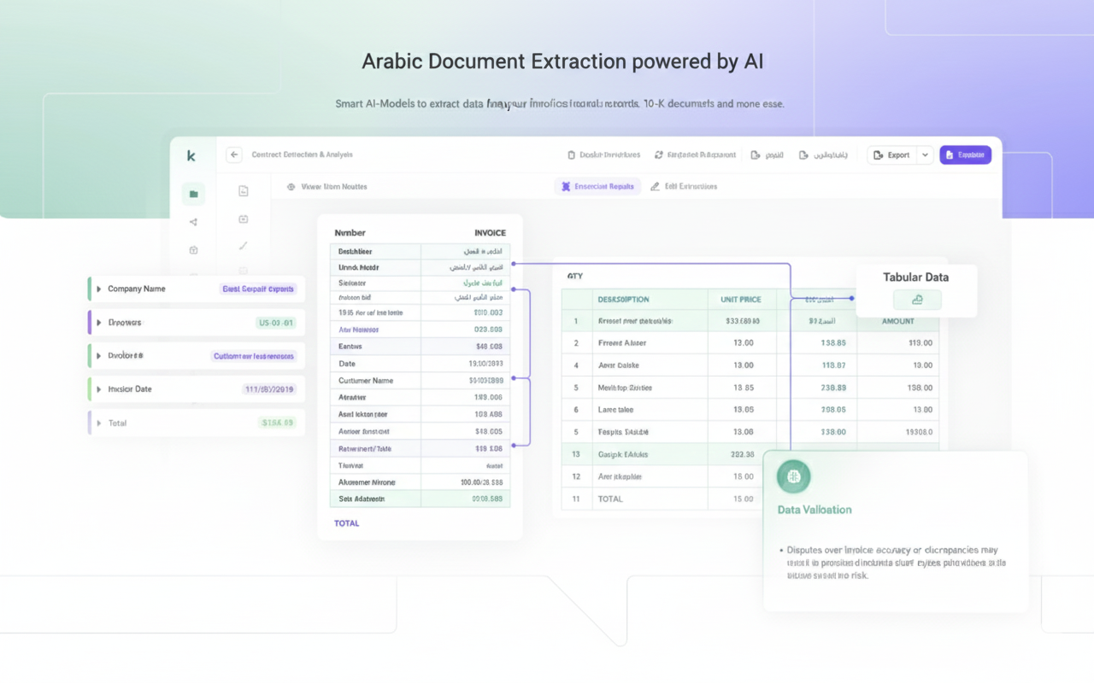Select the highlighted purple results tab
This screenshot has height=683, width=1094.
pyautogui.click(x=597, y=186)
